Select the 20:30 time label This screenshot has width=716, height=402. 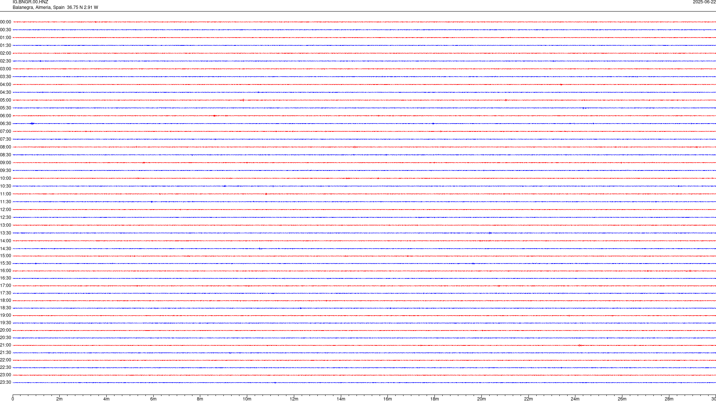click(6, 338)
